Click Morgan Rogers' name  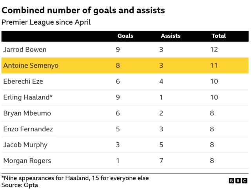(27, 160)
